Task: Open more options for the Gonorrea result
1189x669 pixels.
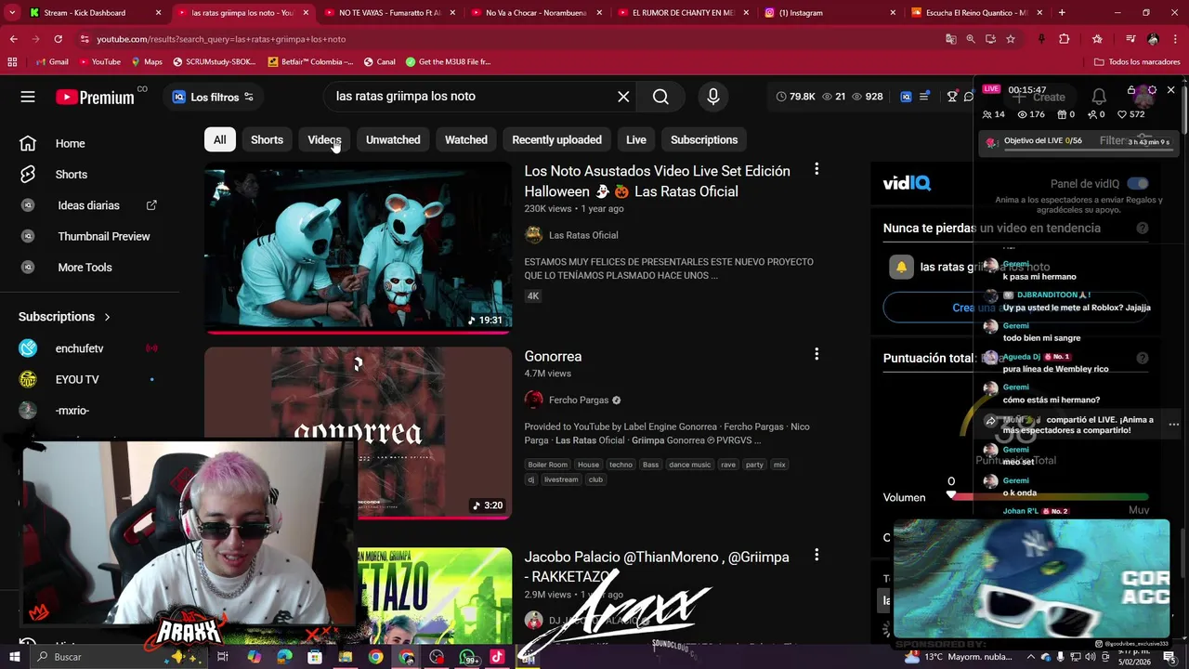Action: tap(817, 354)
